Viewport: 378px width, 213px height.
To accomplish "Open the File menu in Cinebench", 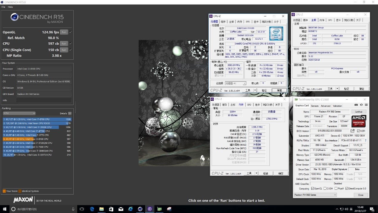I will (x=3, y=7).
